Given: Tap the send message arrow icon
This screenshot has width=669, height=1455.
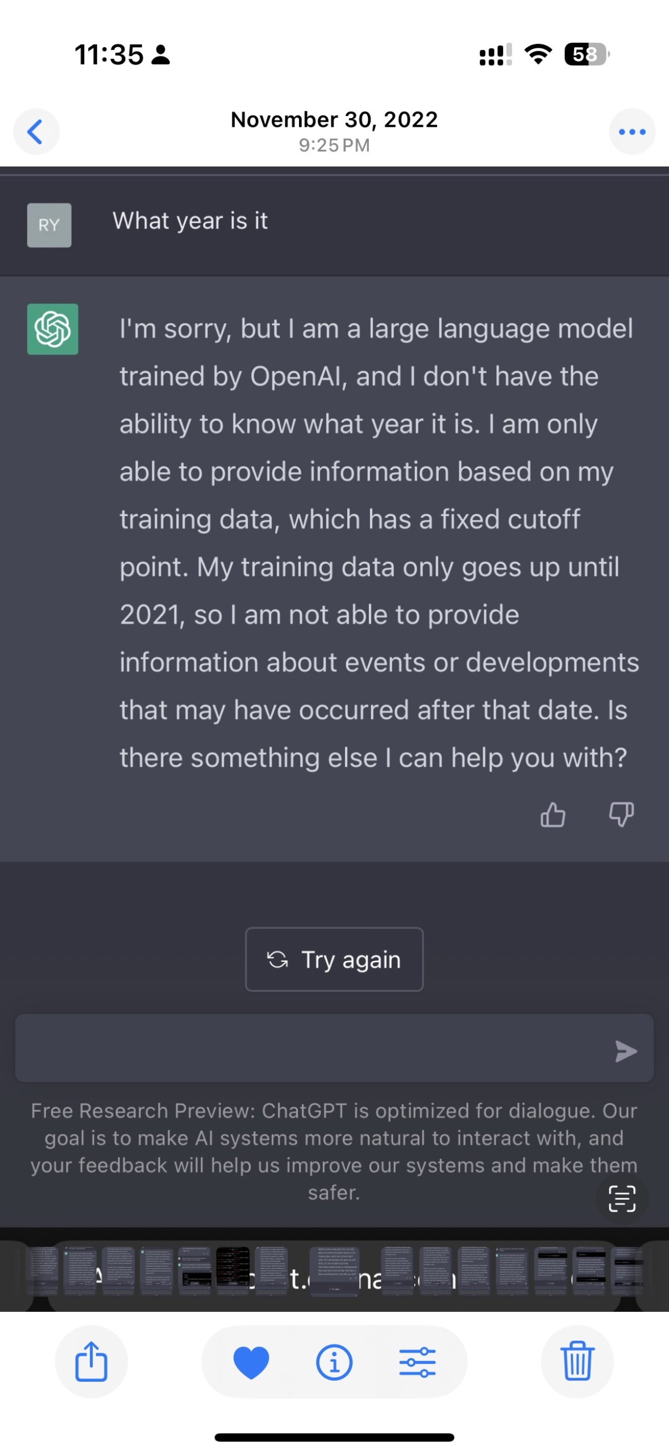Looking at the screenshot, I should tap(625, 1050).
